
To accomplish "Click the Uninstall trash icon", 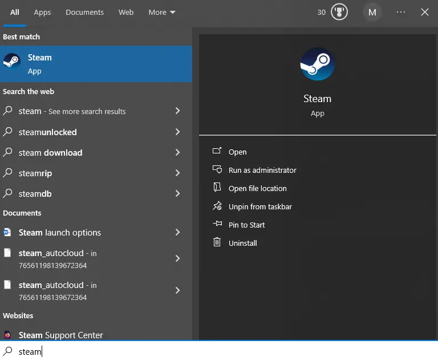I will pyautogui.click(x=217, y=242).
